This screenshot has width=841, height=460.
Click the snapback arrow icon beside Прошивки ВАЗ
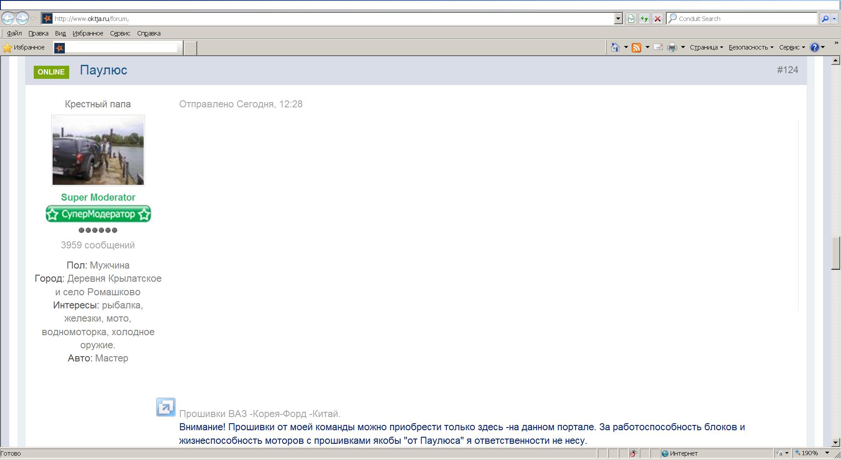(166, 407)
